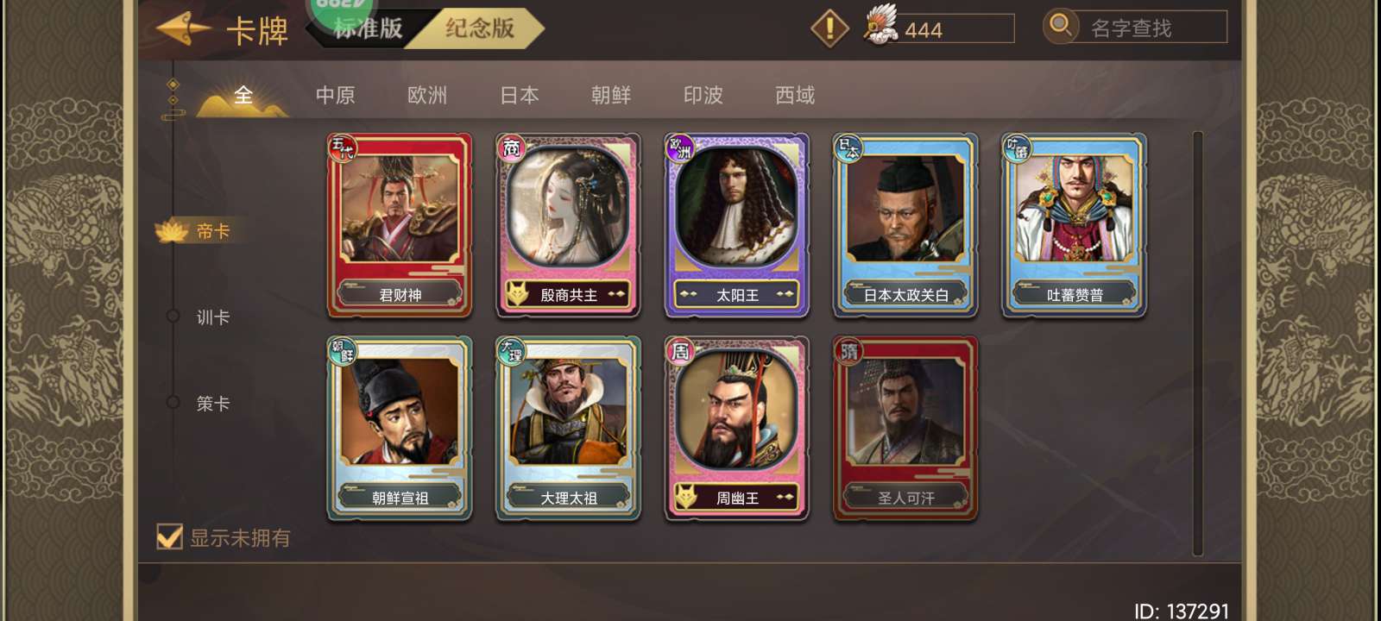Select the 策卡 category in sidebar

point(212,404)
